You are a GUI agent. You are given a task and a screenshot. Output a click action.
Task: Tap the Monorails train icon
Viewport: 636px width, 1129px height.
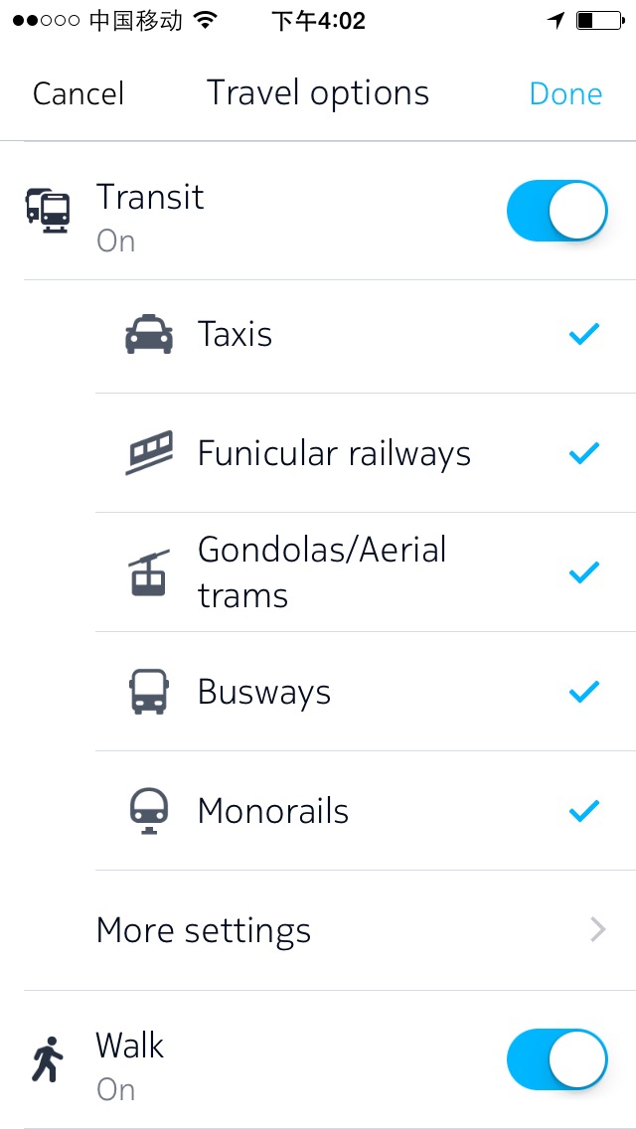pyautogui.click(x=149, y=811)
